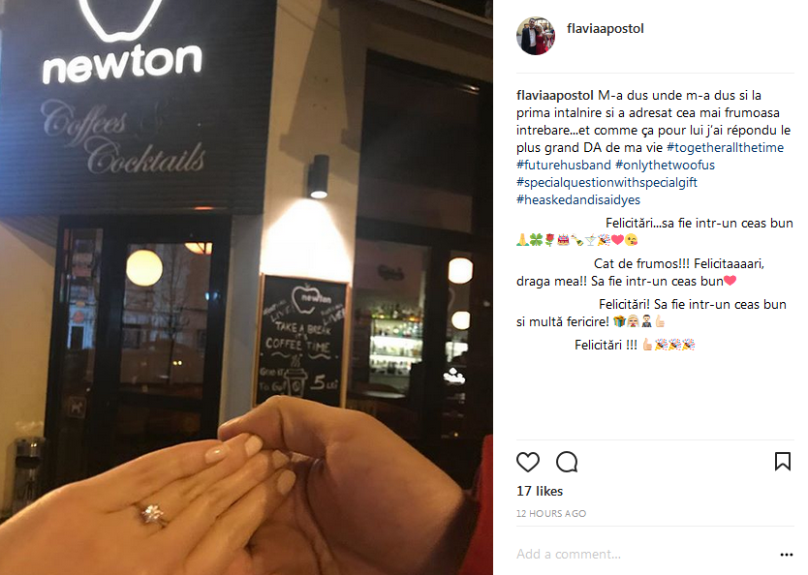Open the #onlythetwoofus hashtag
This screenshot has height=575, width=808.
[x=666, y=166]
